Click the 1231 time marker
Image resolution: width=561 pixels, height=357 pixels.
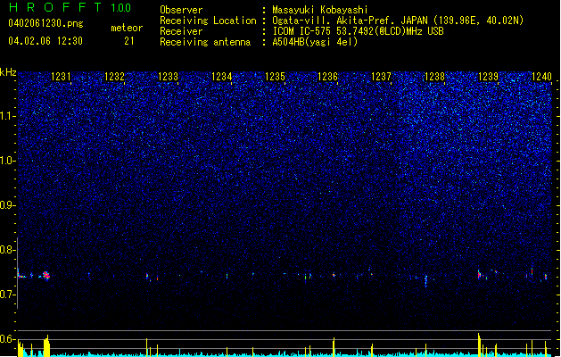pos(61,77)
